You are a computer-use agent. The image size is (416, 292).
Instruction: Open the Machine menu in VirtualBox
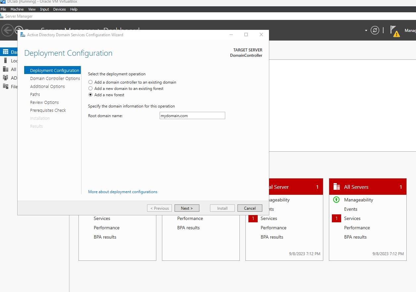tap(17, 9)
